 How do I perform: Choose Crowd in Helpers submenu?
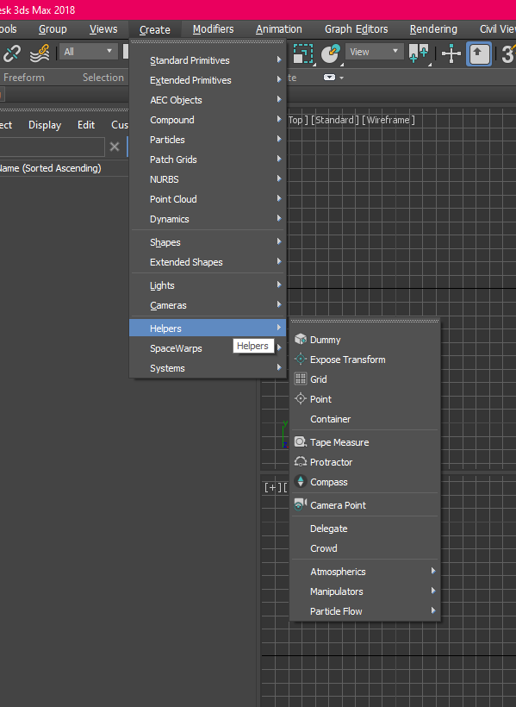pos(365,548)
